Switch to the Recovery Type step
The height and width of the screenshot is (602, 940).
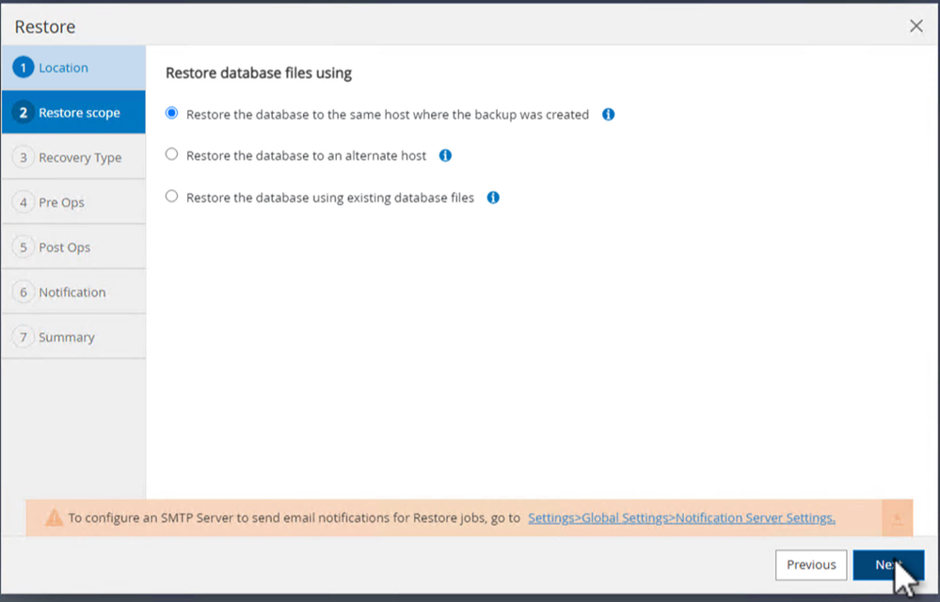pyautogui.click(x=80, y=158)
